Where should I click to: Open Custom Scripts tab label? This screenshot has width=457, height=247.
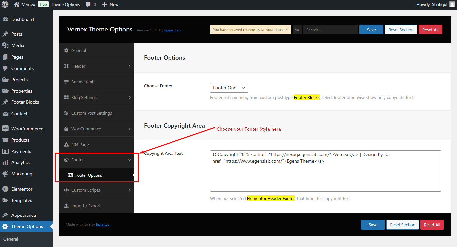pyautogui.click(x=86, y=190)
